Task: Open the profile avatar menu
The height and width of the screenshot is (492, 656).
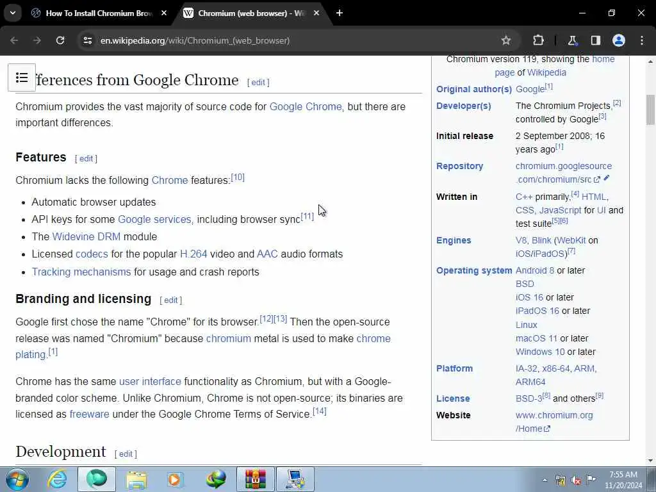Action: [x=619, y=40]
